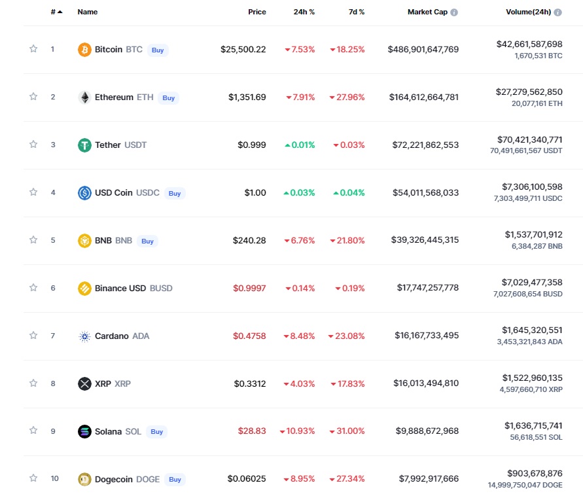Click the Volume(24h) info icon
The height and width of the screenshot is (498, 583).
point(557,12)
